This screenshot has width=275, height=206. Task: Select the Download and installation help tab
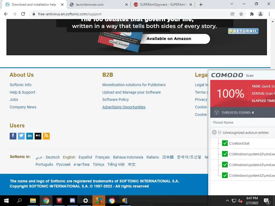point(34,5)
